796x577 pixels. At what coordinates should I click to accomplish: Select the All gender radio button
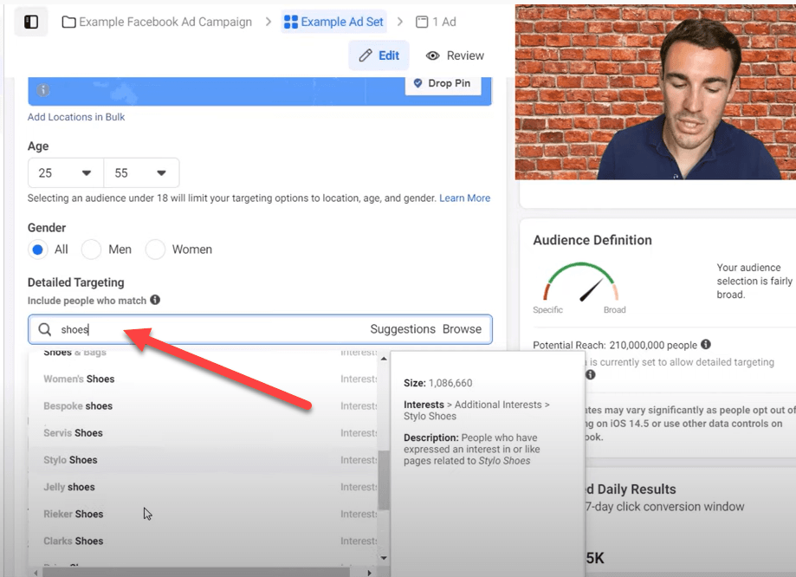tap(37, 250)
